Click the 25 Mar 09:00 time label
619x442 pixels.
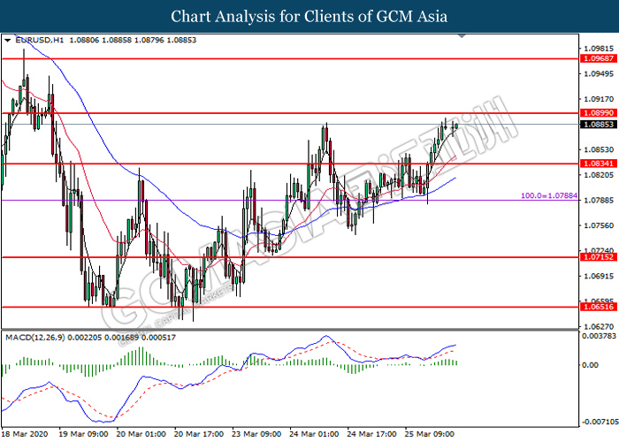pos(431,434)
